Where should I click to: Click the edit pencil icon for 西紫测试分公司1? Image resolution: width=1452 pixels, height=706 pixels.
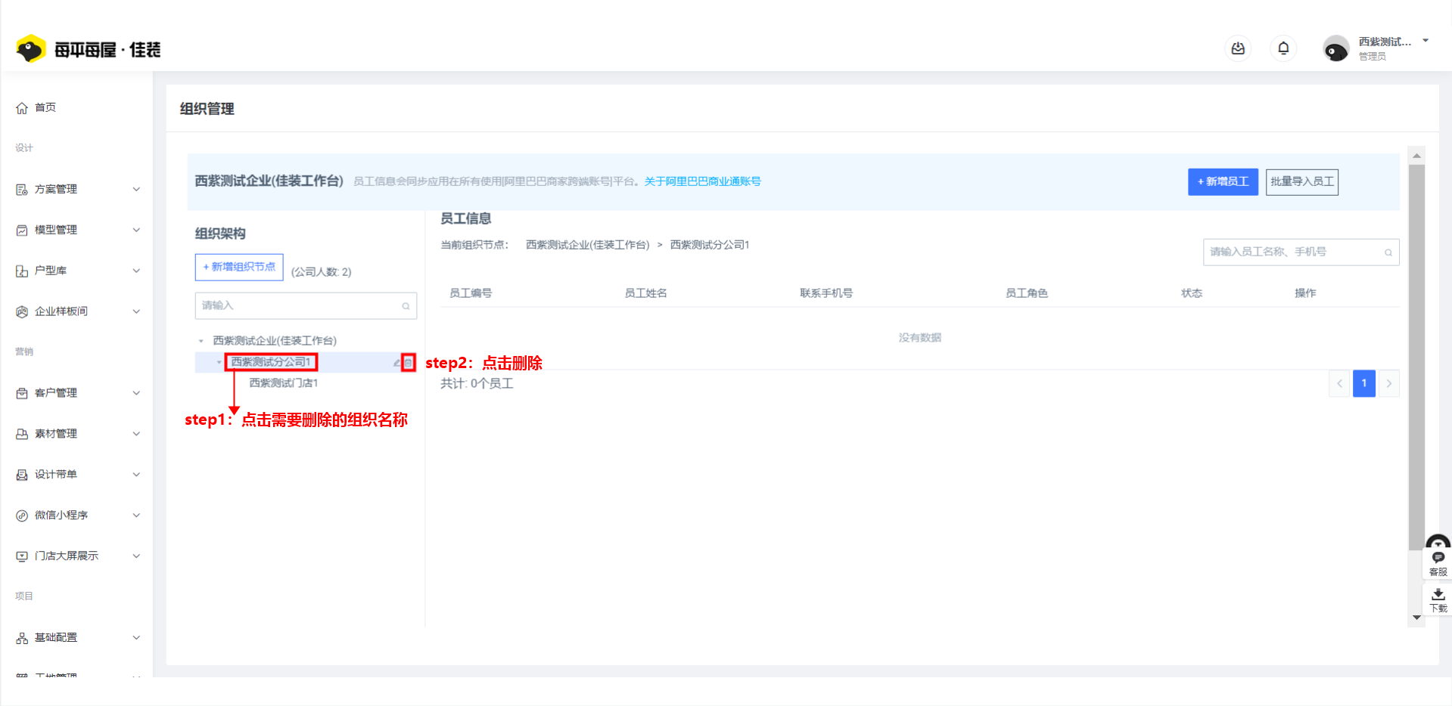[x=396, y=363]
